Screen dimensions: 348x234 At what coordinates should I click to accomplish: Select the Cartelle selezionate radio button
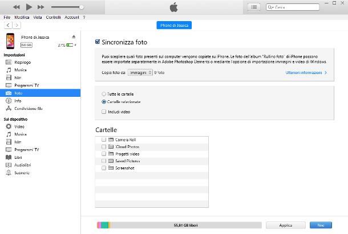104,102
